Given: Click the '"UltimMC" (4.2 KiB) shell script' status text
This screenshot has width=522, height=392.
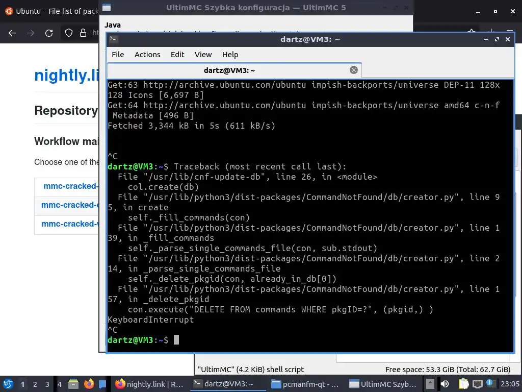Looking at the screenshot, I should [251, 370].
